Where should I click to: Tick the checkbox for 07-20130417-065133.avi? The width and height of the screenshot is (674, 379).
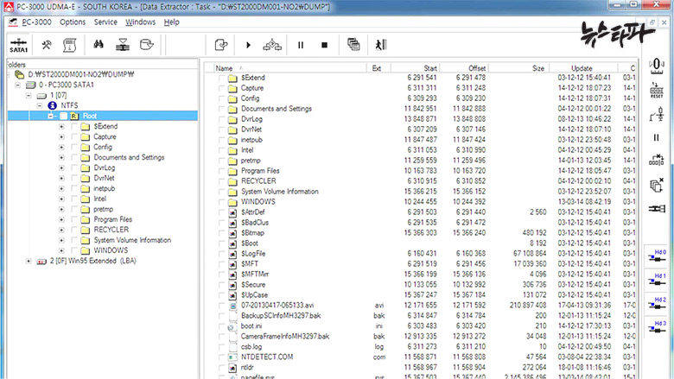(221, 306)
